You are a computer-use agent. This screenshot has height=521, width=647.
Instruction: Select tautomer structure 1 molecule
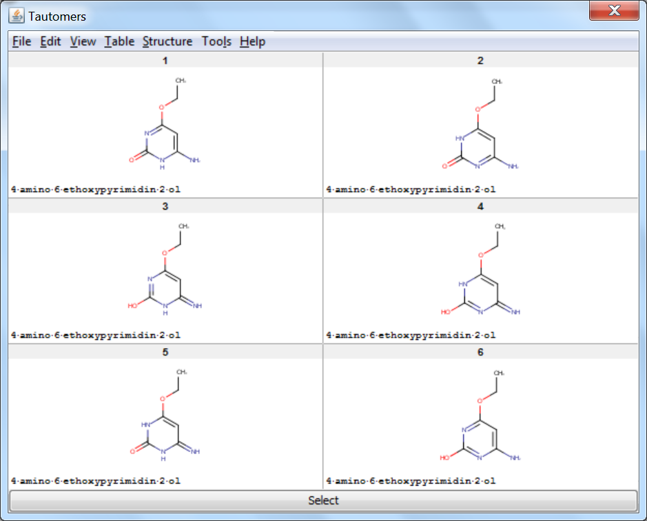(165, 124)
